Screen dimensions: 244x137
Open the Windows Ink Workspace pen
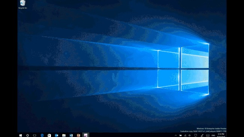(202, 135)
